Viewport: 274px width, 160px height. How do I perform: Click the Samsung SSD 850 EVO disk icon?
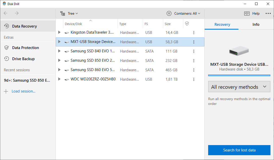click(67, 61)
